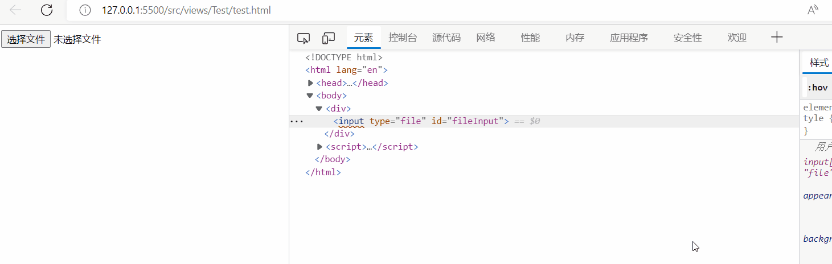Switch to the 网络 tab

coord(486,38)
